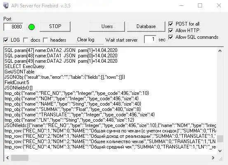228x165 pixels.
Task: Uncheck POST for all option
Action: point(171,24)
